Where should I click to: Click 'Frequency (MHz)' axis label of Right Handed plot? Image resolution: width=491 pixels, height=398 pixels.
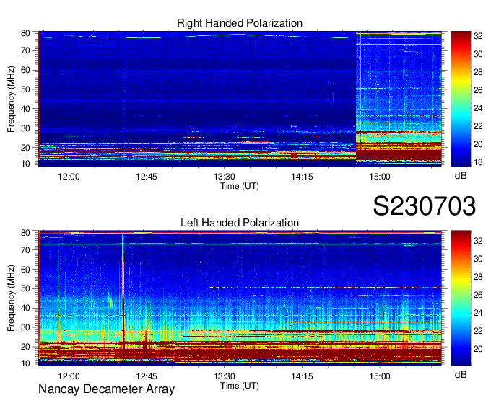(x=11, y=99)
